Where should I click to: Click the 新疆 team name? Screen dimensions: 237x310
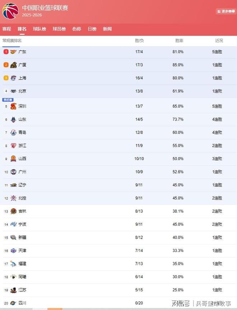point(22,238)
